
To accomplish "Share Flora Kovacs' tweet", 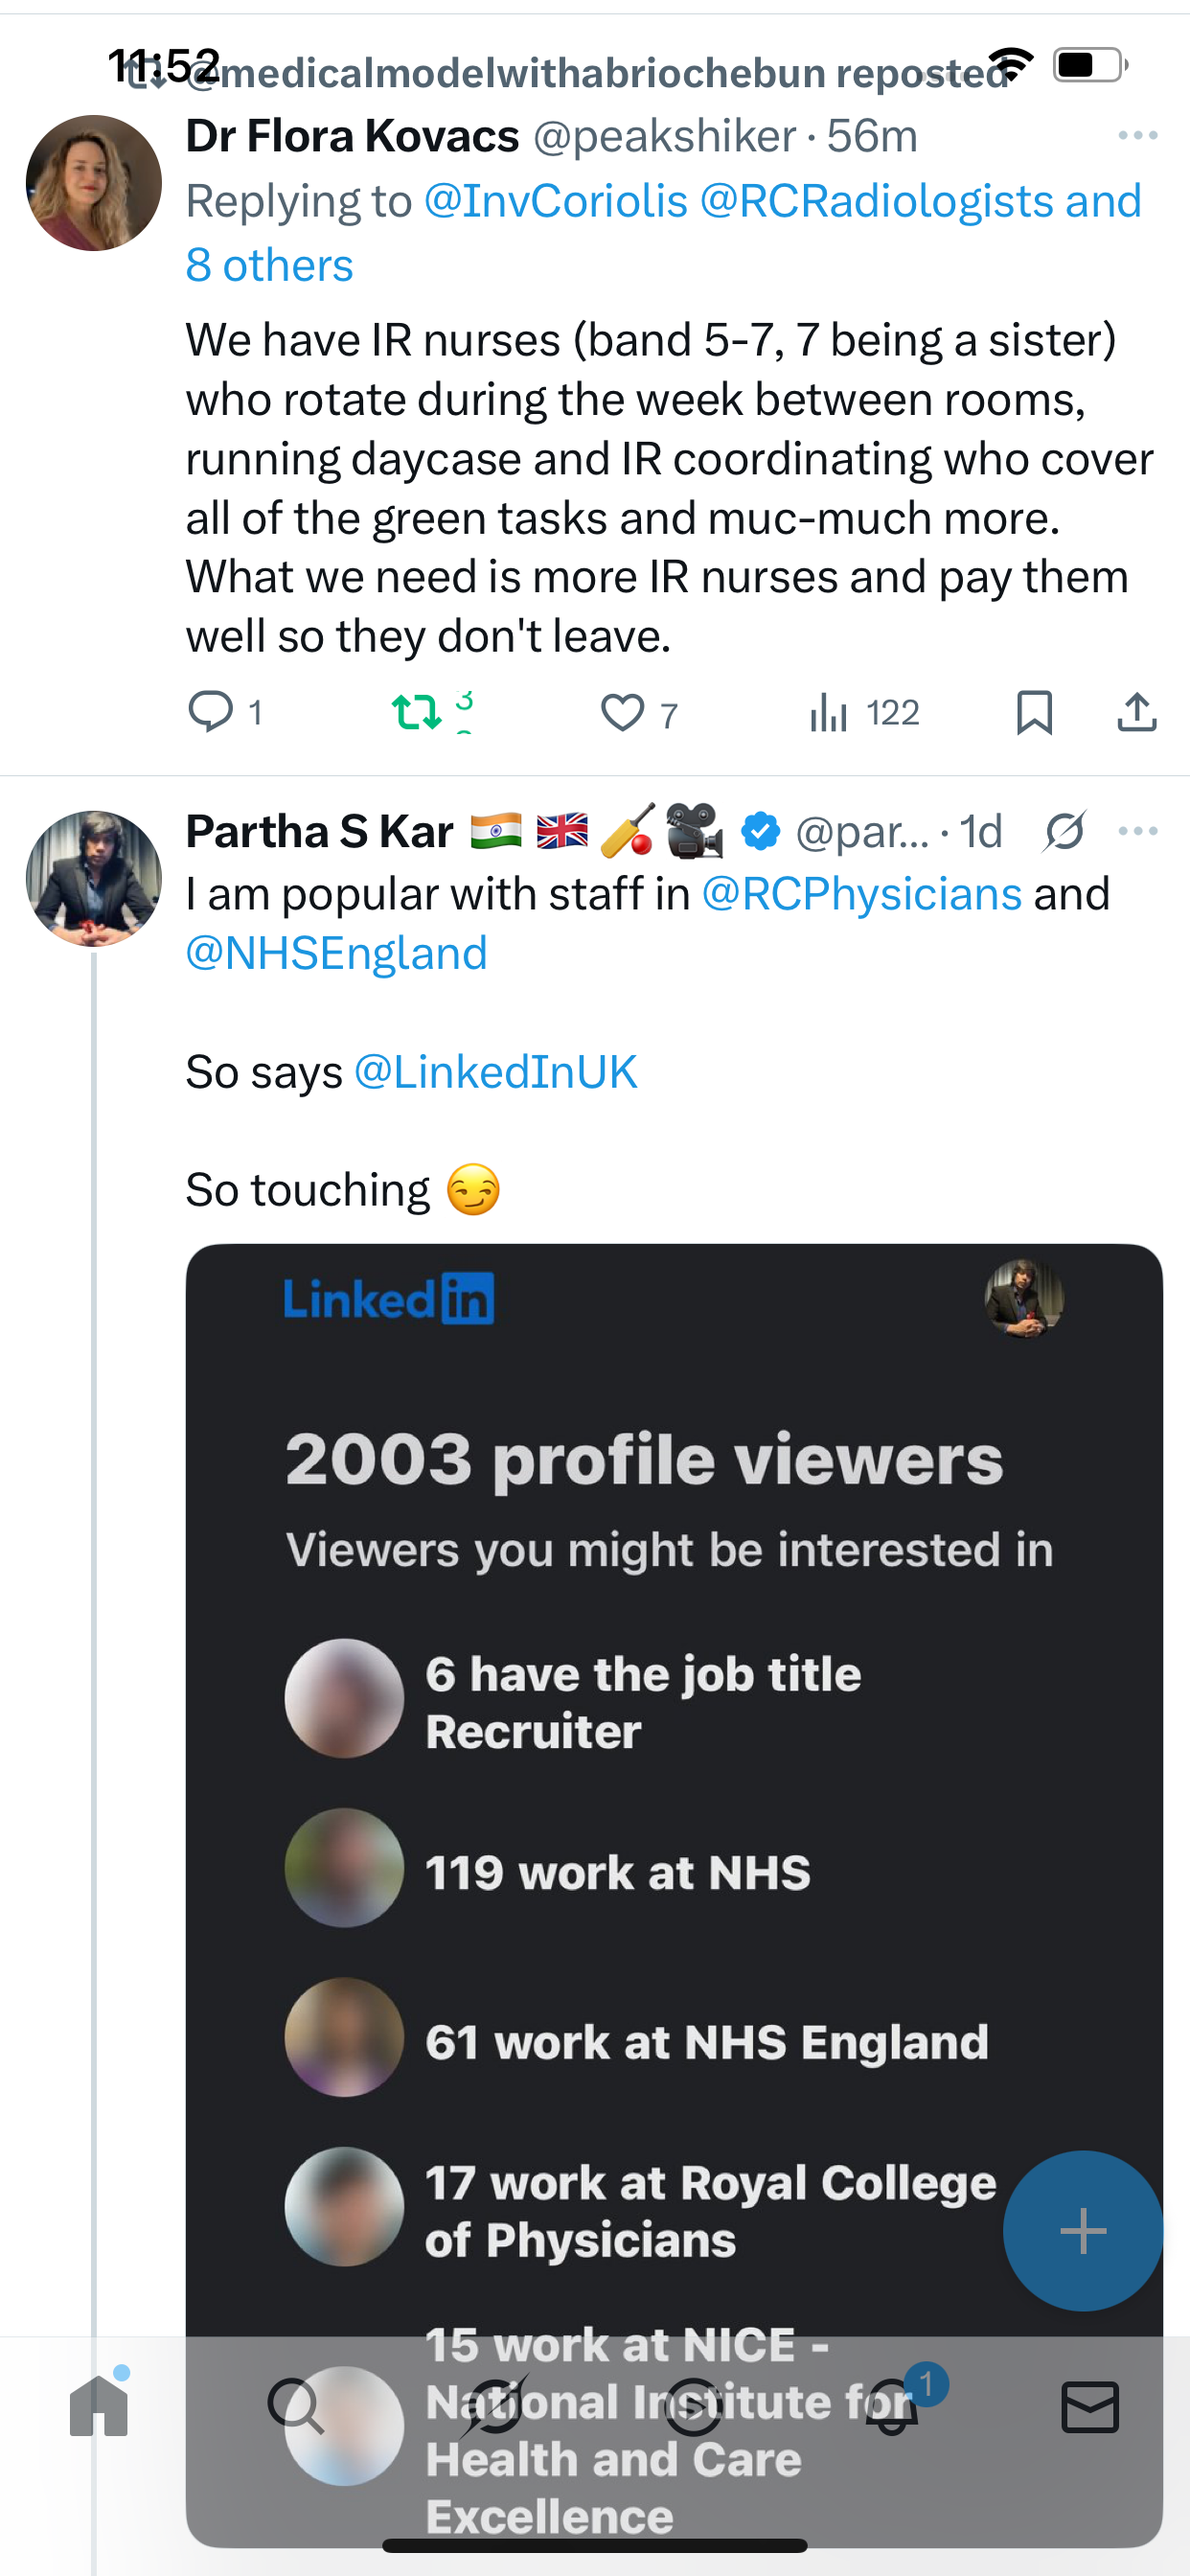I will tap(1137, 713).
